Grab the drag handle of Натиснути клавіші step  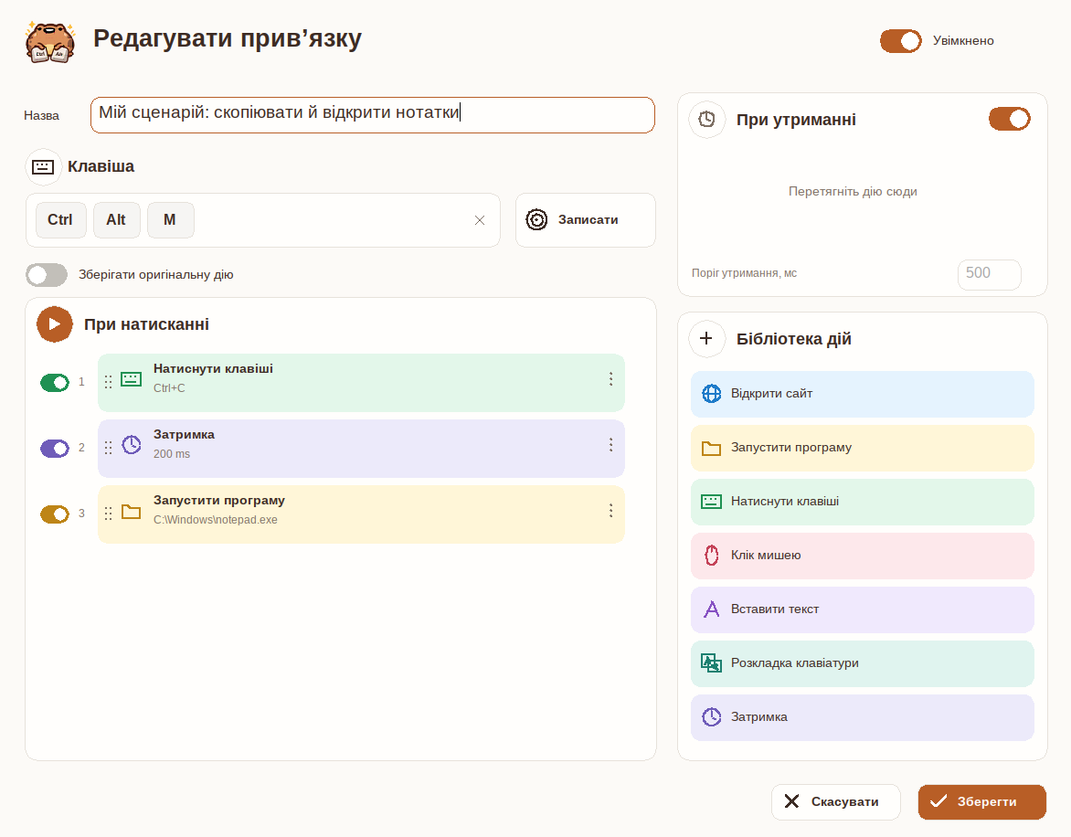[x=108, y=382]
